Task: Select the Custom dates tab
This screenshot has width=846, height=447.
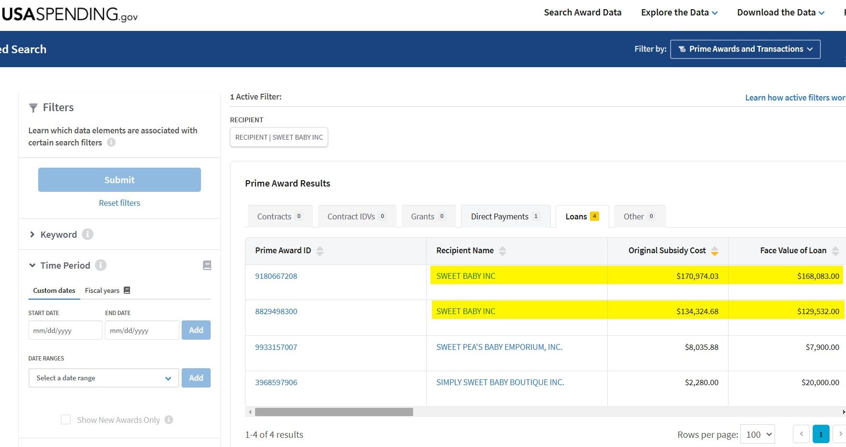Action: pos(54,290)
